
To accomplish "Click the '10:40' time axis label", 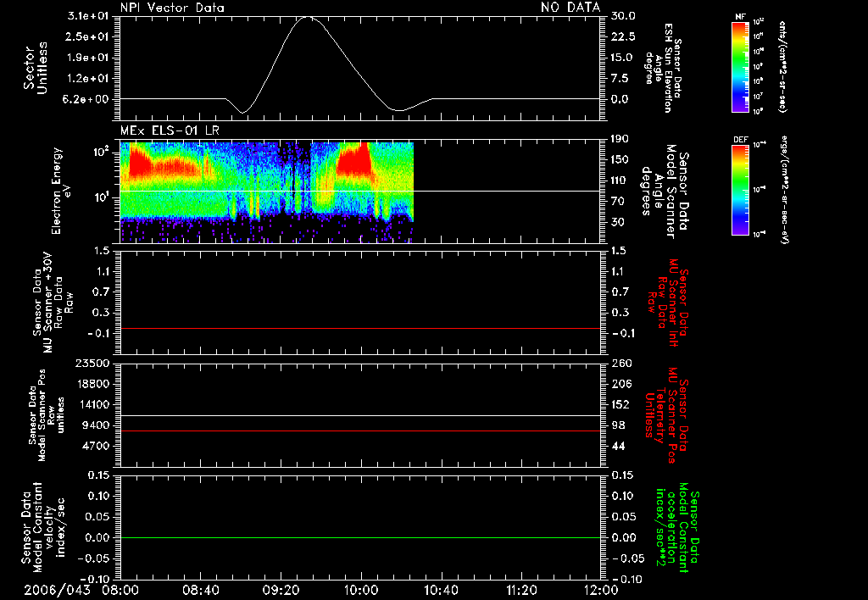I will click(441, 590).
